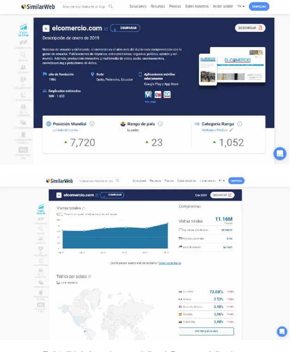Click the 23 country rank value

click(x=157, y=143)
